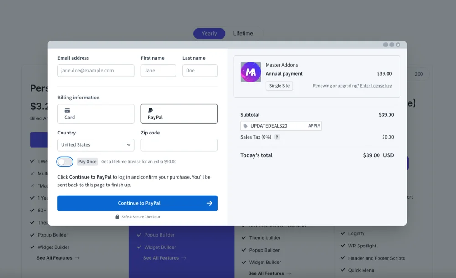
Task: Click the Pay Once label
Action: point(87,162)
